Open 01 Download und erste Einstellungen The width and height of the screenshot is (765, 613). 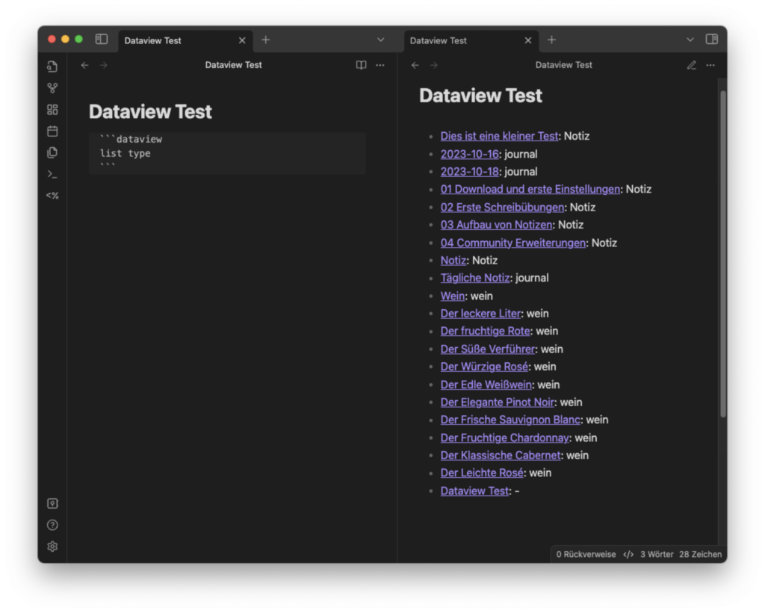(530, 189)
